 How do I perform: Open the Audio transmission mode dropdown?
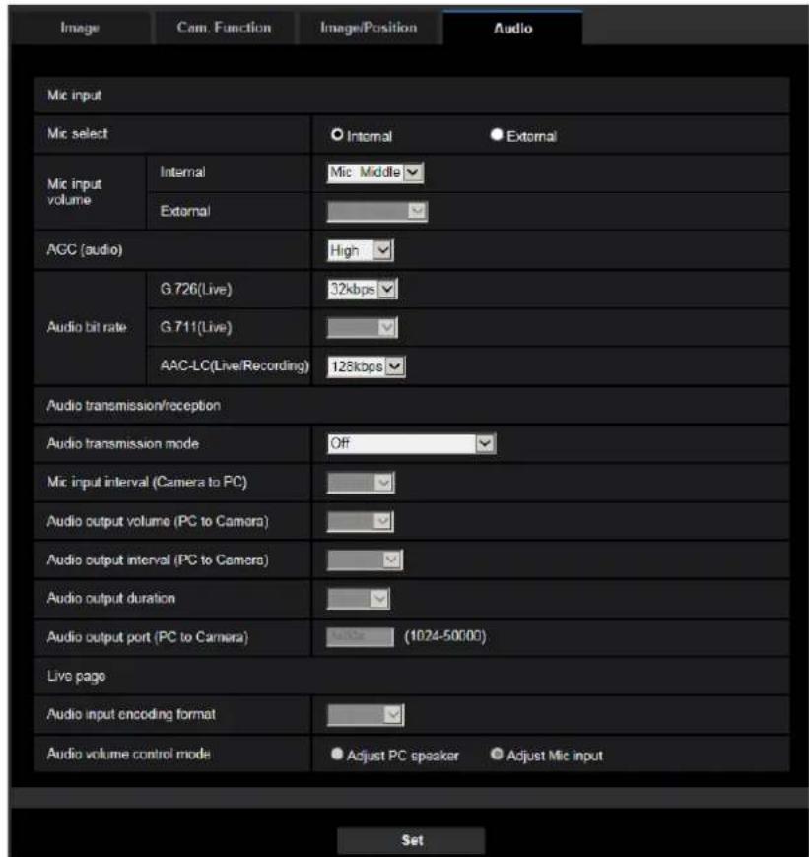click(411, 443)
